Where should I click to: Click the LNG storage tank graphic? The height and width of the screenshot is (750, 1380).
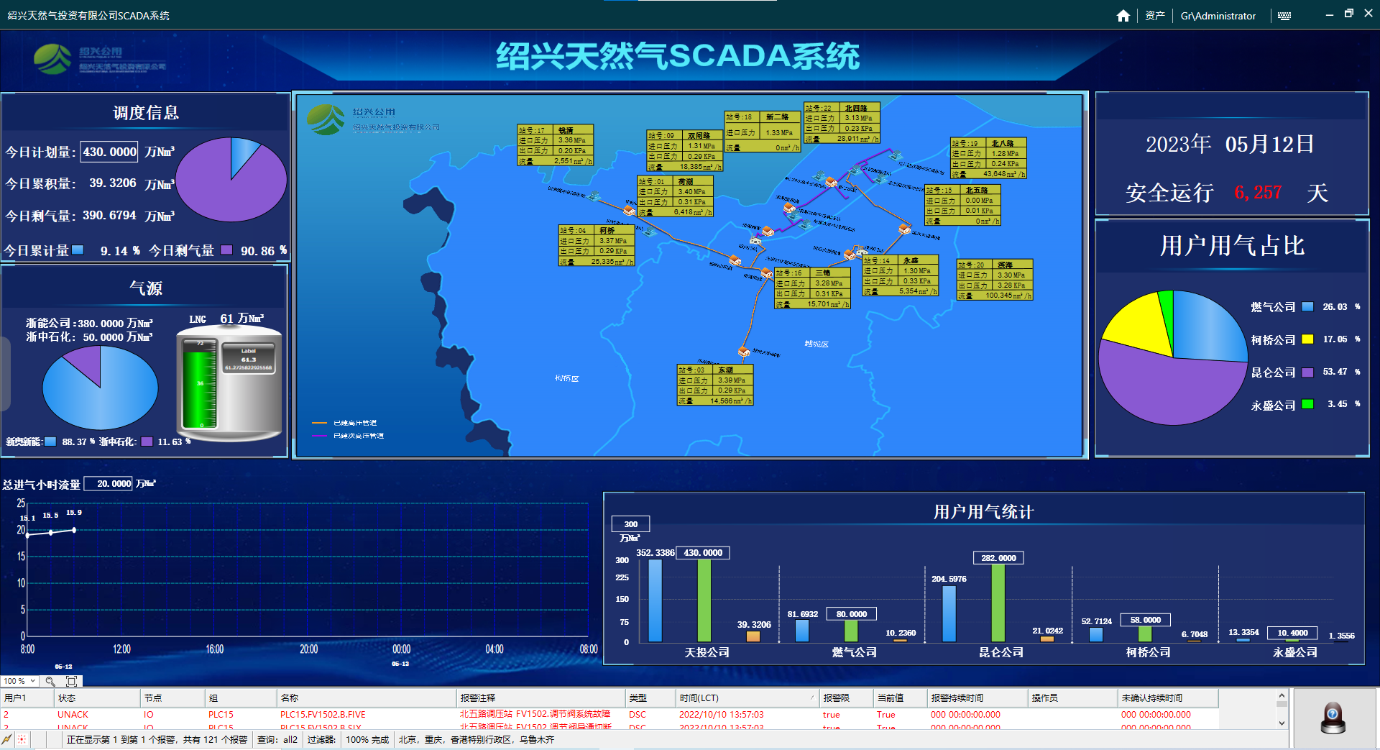tap(229, 384)
